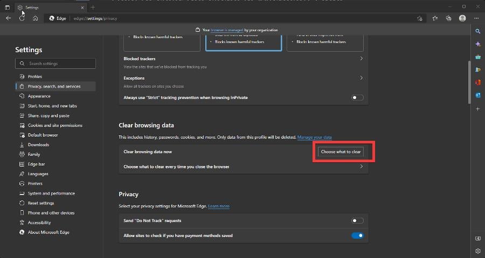Open Appearance settings
The height and width of the screenshot is (258, 485).
[56, 96]
